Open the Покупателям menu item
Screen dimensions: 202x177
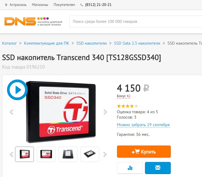(x=64, y=5)
